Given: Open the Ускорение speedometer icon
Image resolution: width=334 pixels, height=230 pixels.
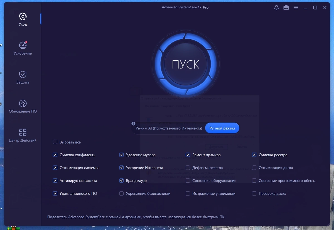Looking at the screenshot, I should click(23, 45).
